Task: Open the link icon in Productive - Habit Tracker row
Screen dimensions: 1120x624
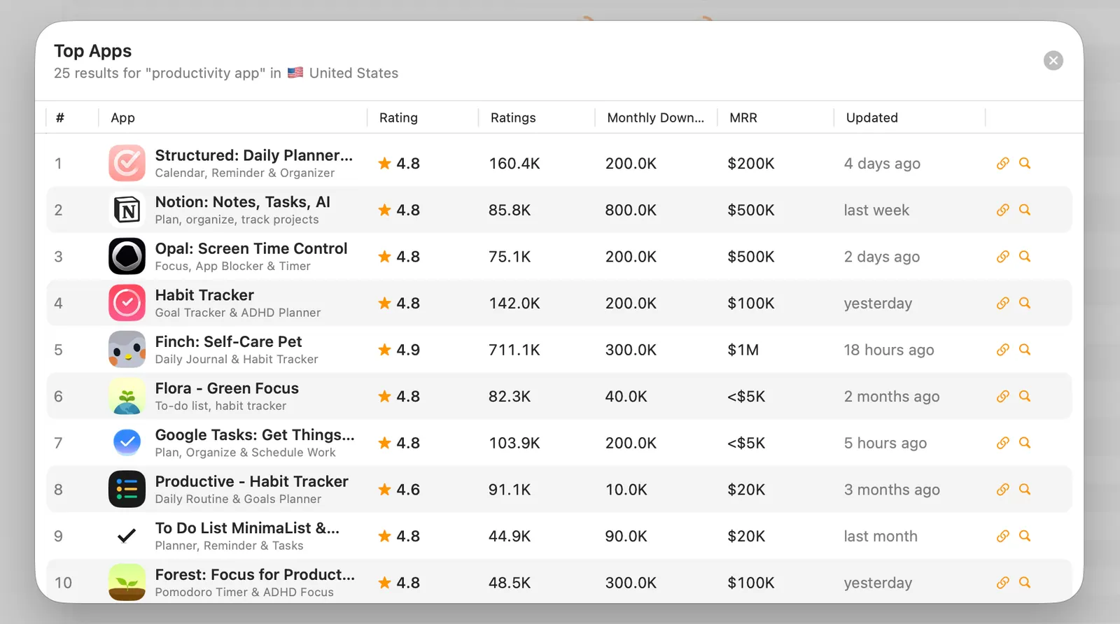Action: [x=1002, y=490]
